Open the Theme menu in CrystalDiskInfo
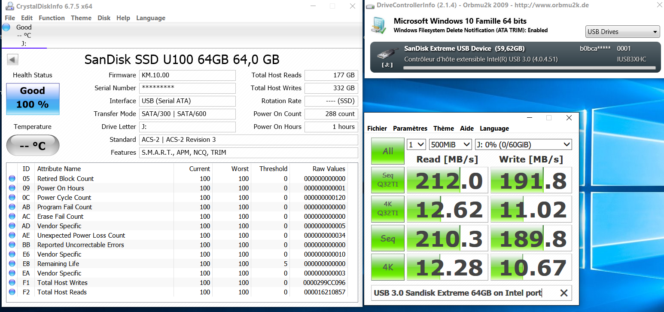The height and width of the screenshot is (312, 664). [x=81, y=18]
